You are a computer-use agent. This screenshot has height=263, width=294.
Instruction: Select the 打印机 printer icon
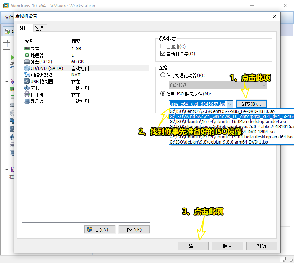pyautogui.click(x=27, y=95)
